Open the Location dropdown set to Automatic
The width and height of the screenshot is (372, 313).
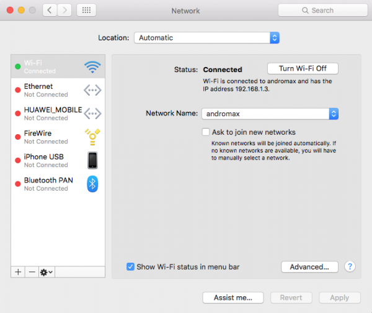point(206,38)
